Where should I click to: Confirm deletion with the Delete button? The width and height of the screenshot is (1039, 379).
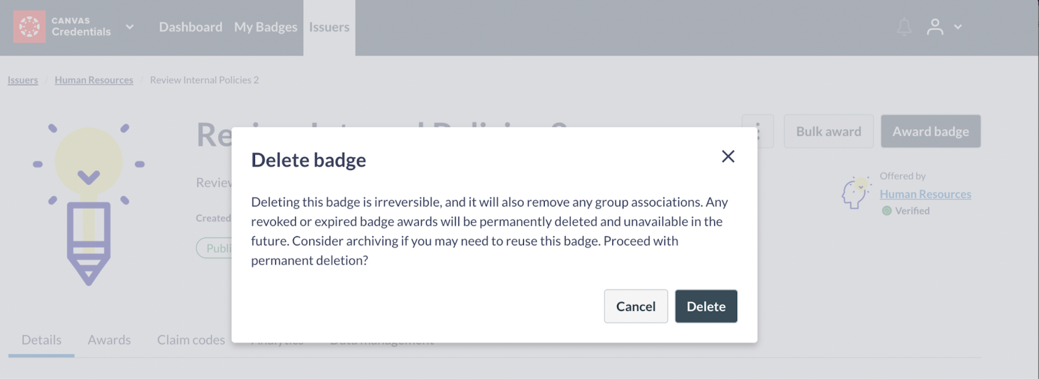tap(706, 306)
